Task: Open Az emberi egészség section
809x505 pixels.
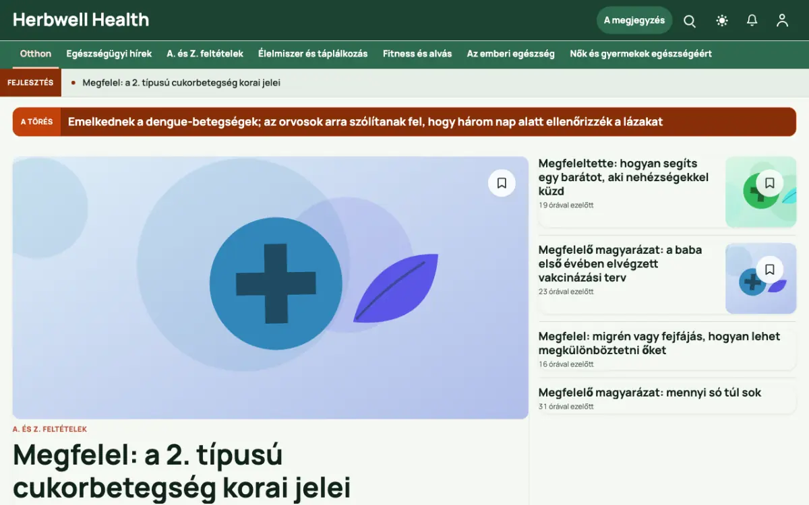Action: pyautogui.click(x=511, y=54)
